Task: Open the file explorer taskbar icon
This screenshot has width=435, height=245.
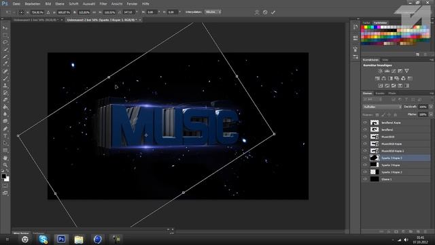Action: click(79, 239)
